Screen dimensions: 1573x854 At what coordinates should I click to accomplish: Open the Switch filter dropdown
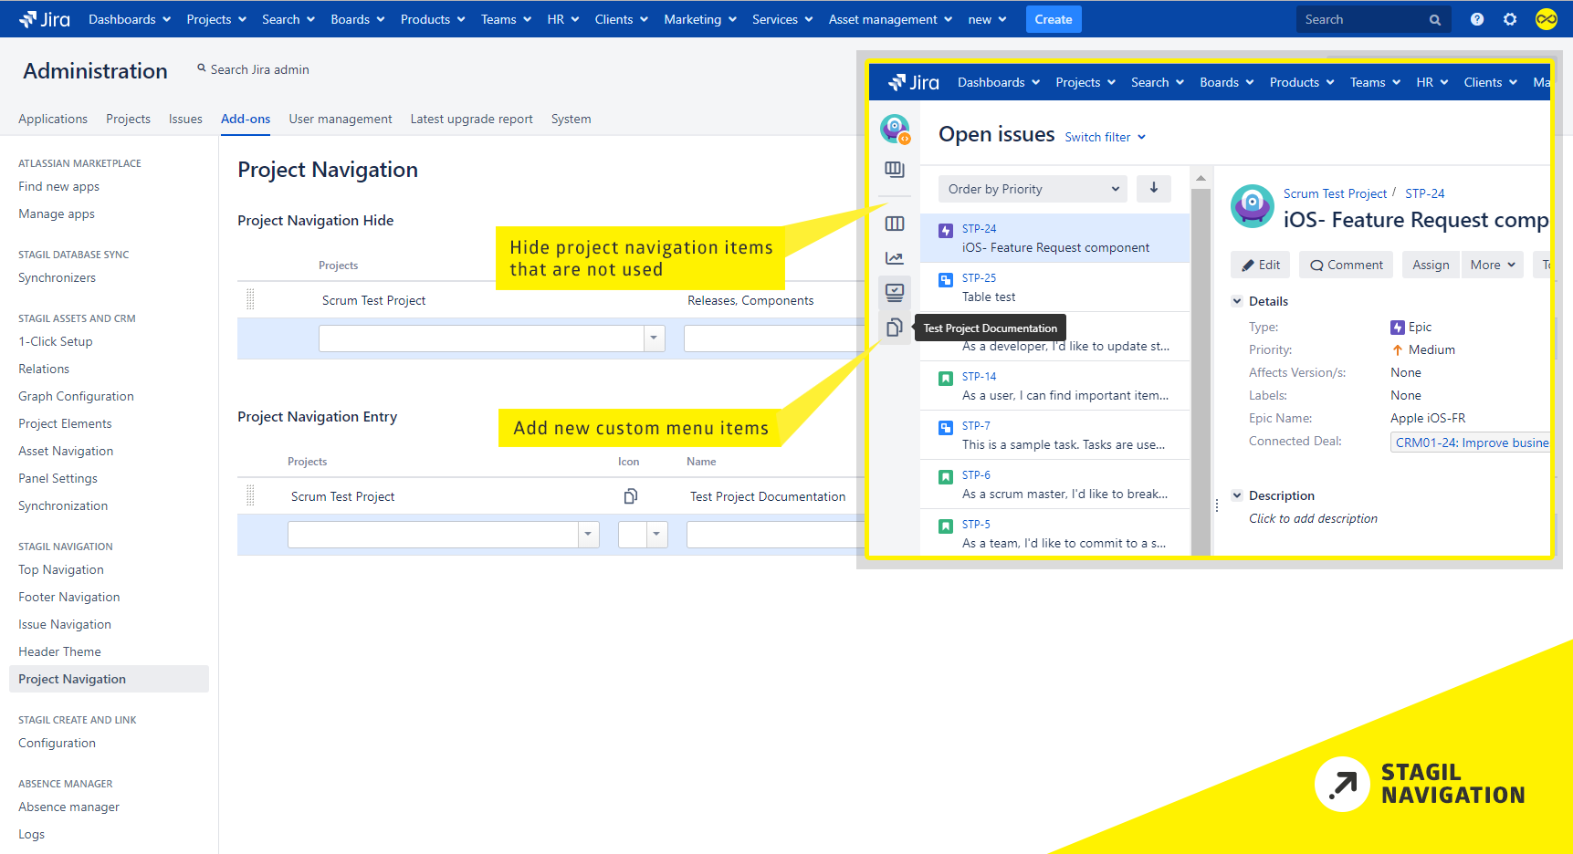(1106, 137)
